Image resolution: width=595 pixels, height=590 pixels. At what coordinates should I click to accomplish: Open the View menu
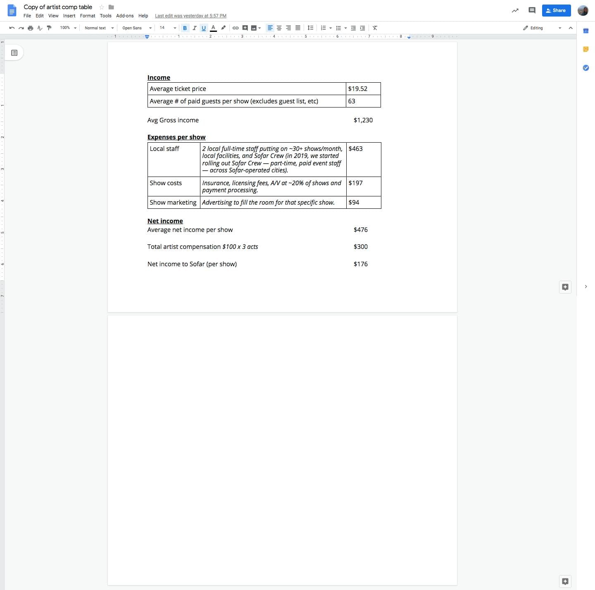53,16
